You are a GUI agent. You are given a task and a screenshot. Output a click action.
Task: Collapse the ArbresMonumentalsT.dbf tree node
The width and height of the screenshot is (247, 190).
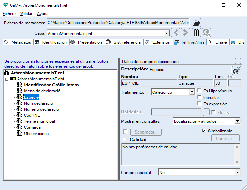coord(7,79)
